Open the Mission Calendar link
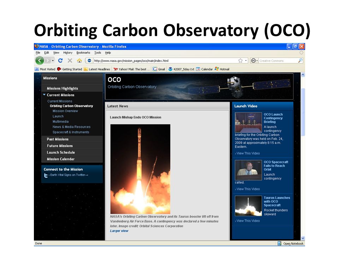The height and width of the screenshot is (254, 339). [x=60, y=159]
